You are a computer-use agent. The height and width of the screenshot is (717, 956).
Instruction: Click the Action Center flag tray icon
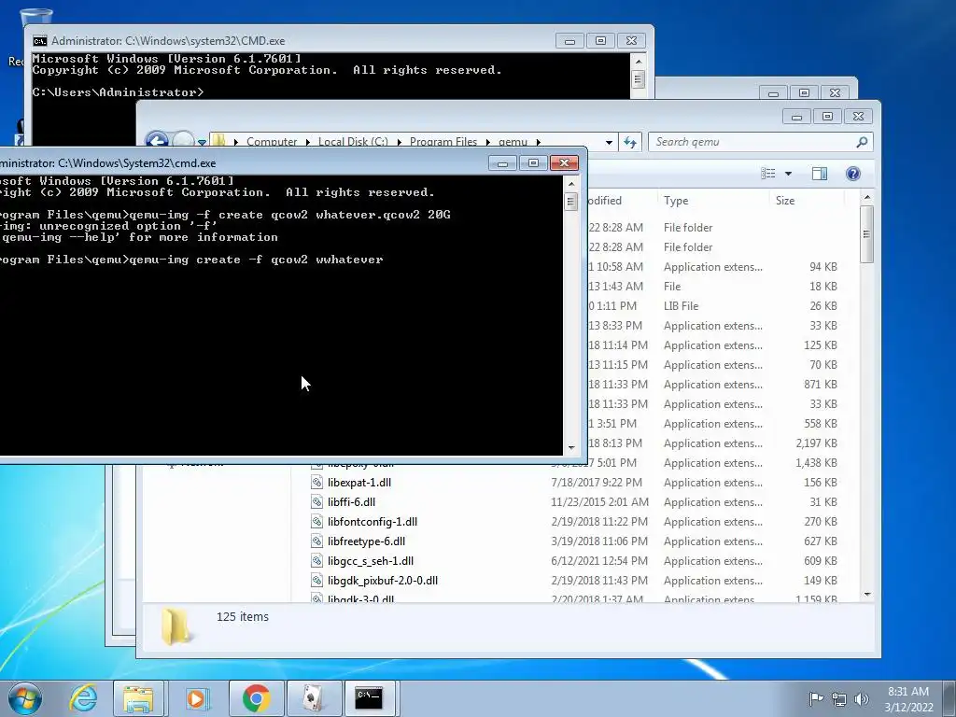coord(816,698)
